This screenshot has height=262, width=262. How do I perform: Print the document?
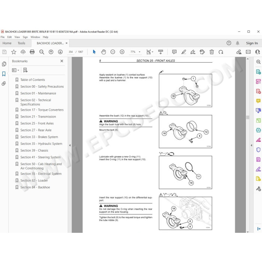click(32, 52)
